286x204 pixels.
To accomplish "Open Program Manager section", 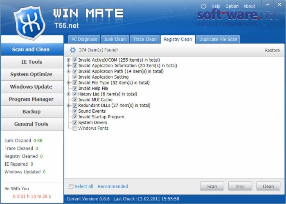I will click(32, 99).
